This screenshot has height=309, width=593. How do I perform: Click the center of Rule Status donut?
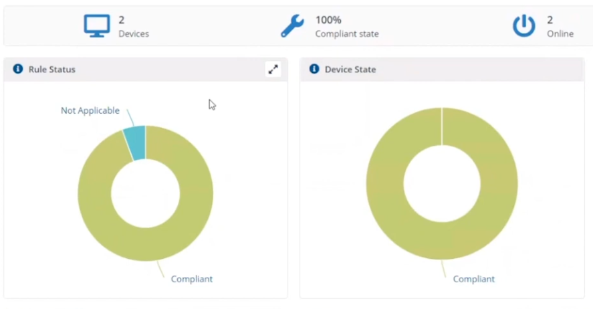click(x=146, y=193)
